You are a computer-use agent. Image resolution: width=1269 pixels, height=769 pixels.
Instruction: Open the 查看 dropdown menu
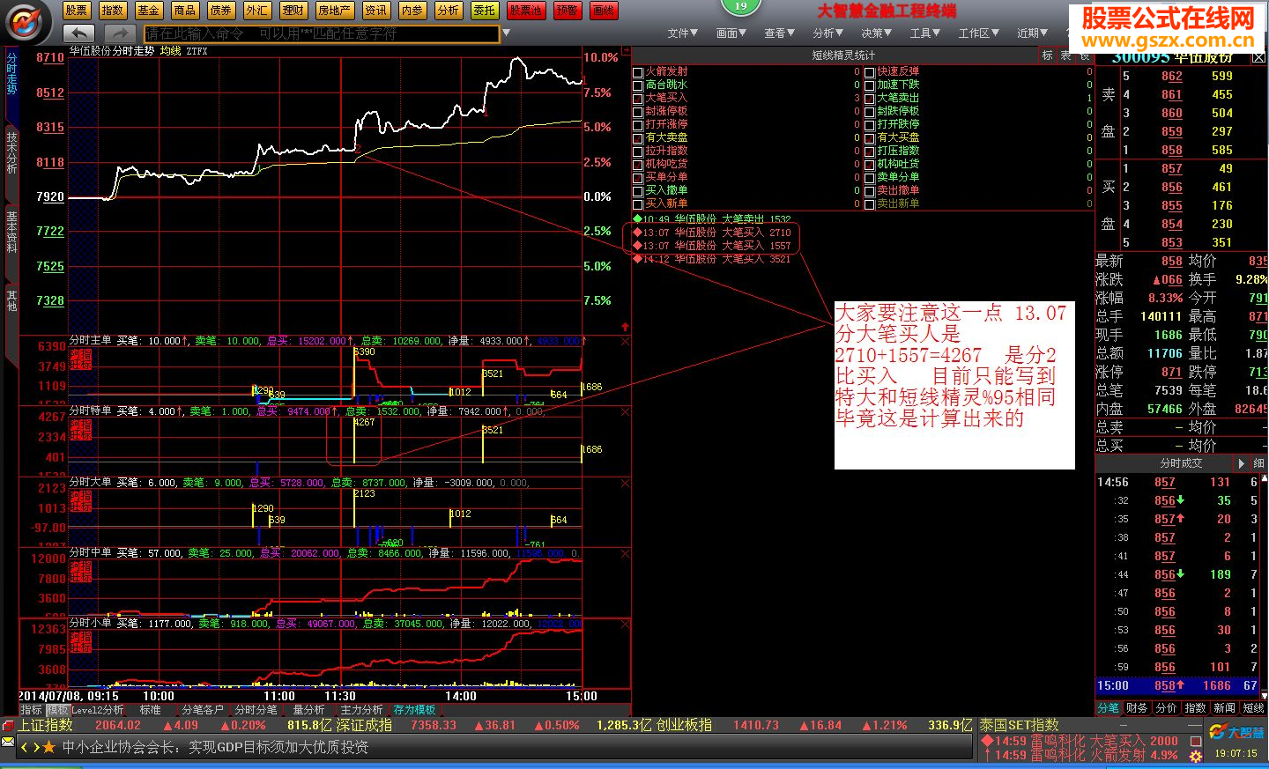pos(780,33)
